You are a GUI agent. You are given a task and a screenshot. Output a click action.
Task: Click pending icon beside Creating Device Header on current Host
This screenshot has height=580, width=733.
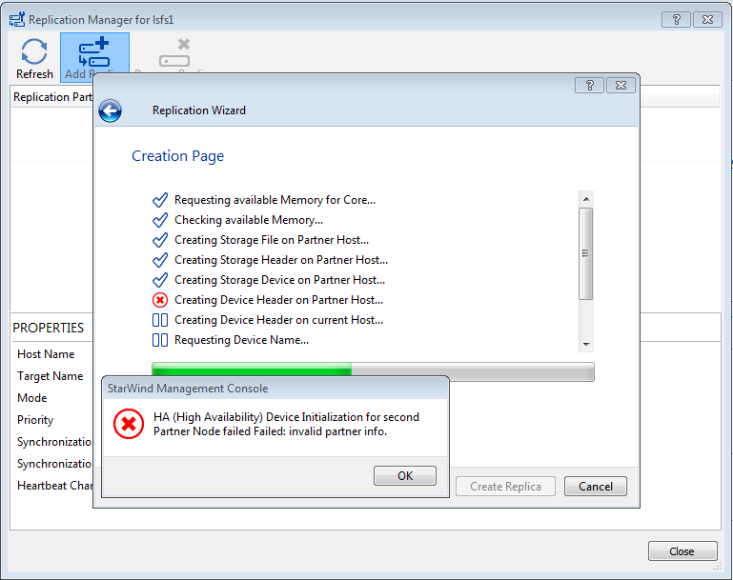[x=160, y=320]
